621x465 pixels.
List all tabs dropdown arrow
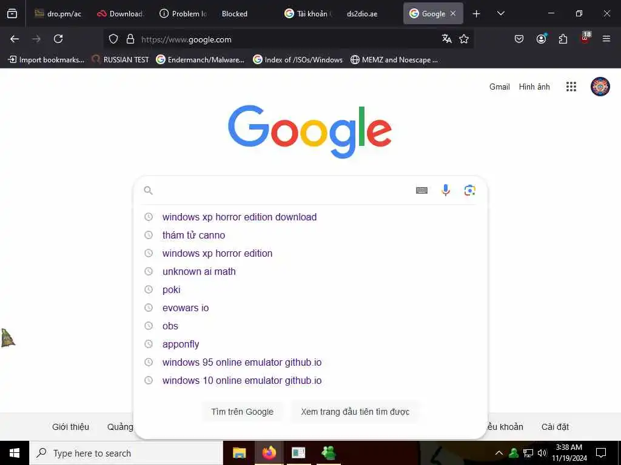click(500, 13)
